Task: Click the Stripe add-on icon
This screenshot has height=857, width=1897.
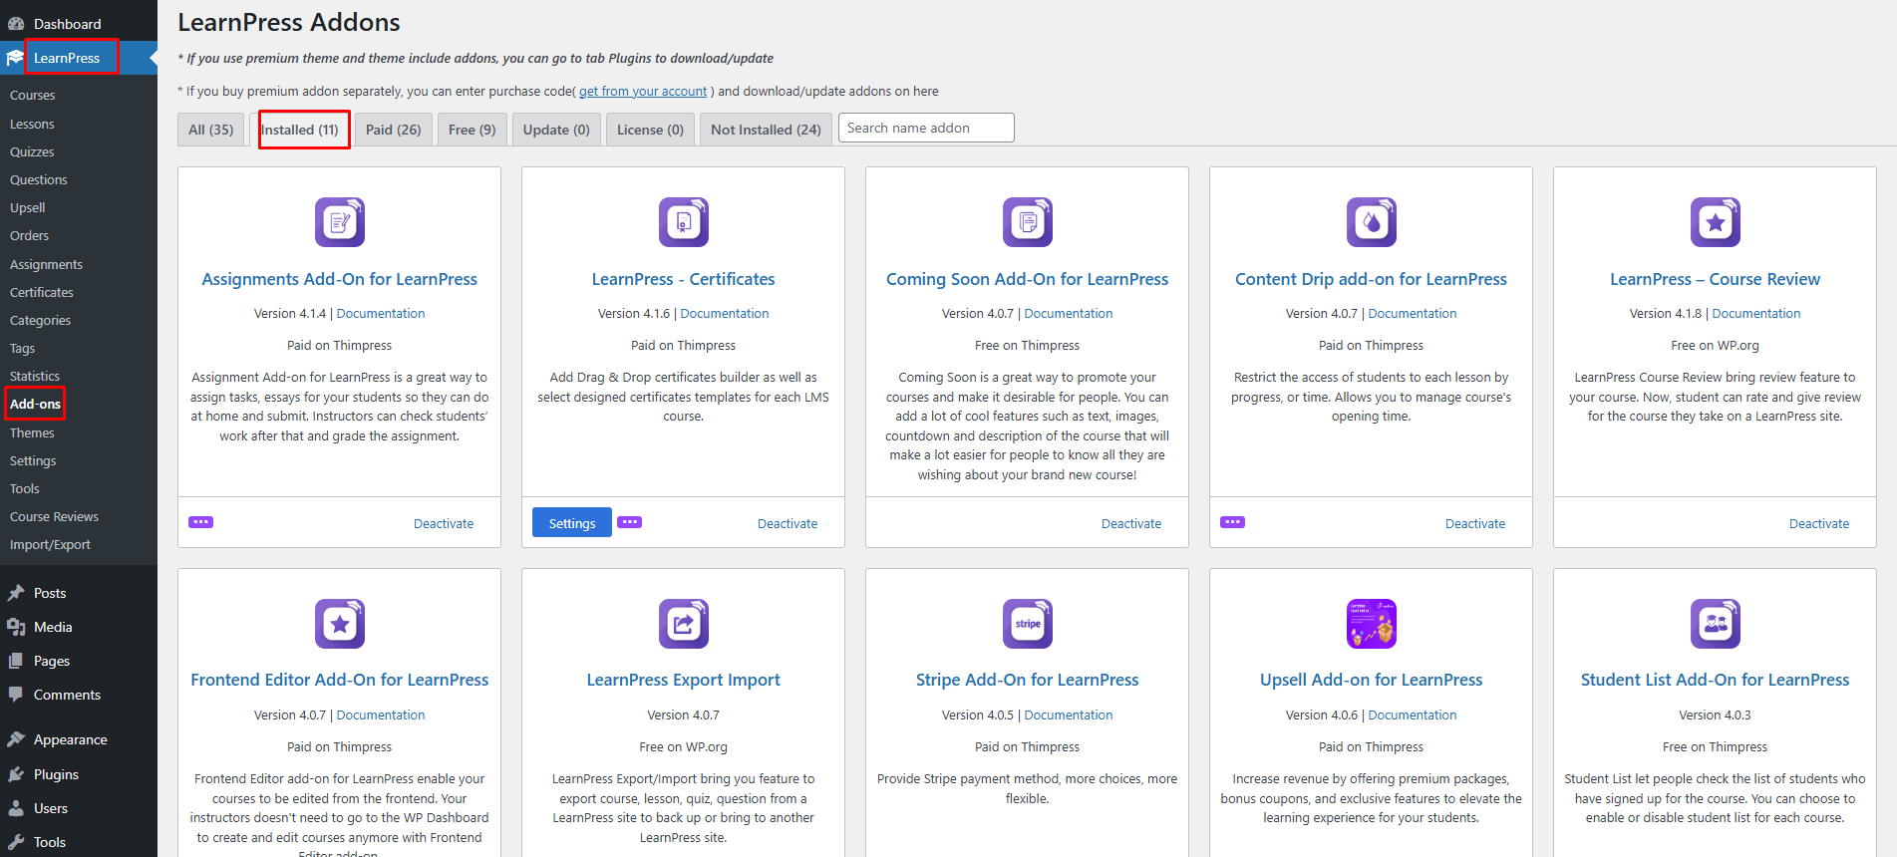Action: [x=1028, y=623]
